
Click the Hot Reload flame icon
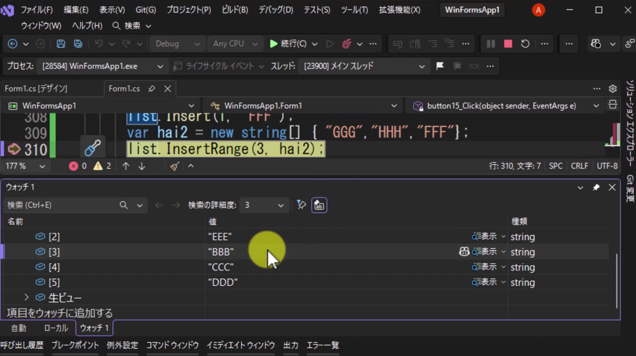click(346, 44)
